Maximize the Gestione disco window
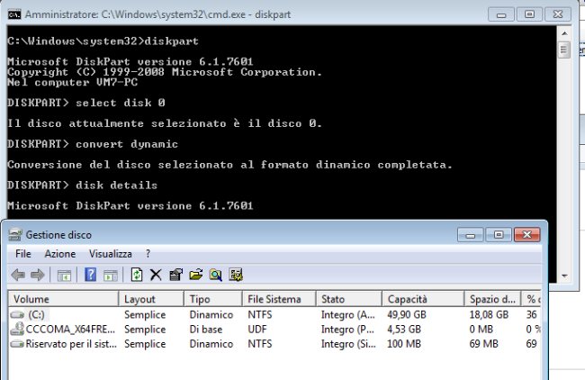 [x=499, y=235]
